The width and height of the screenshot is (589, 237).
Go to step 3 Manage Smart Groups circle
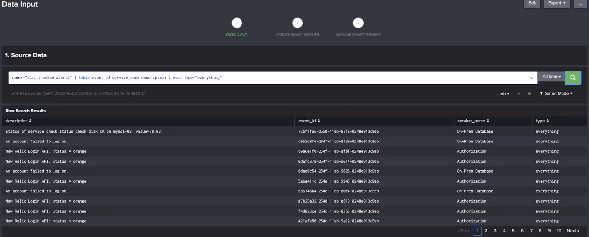(x=358, y=23)
